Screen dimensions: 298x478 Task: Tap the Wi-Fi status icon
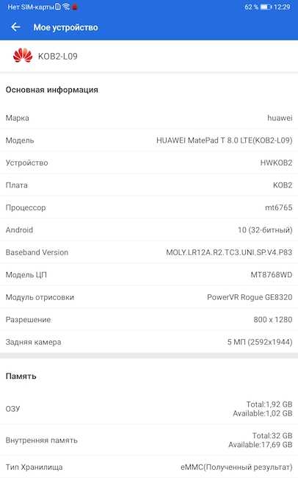66,7
